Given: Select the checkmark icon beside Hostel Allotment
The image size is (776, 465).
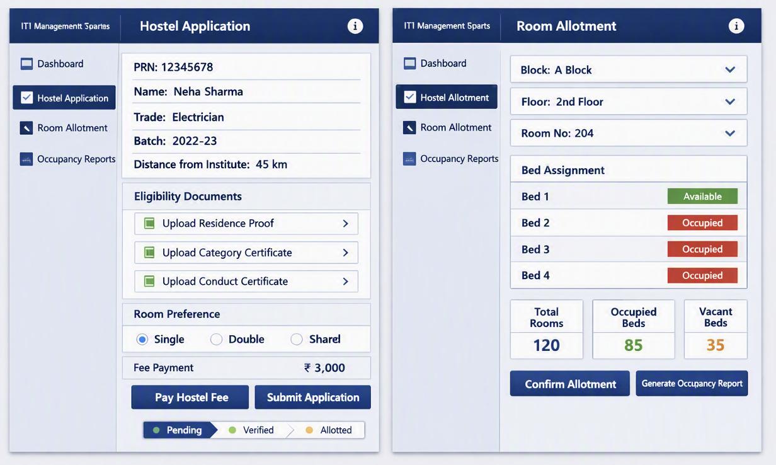Looking at the screenshot, I should [409, 97].
